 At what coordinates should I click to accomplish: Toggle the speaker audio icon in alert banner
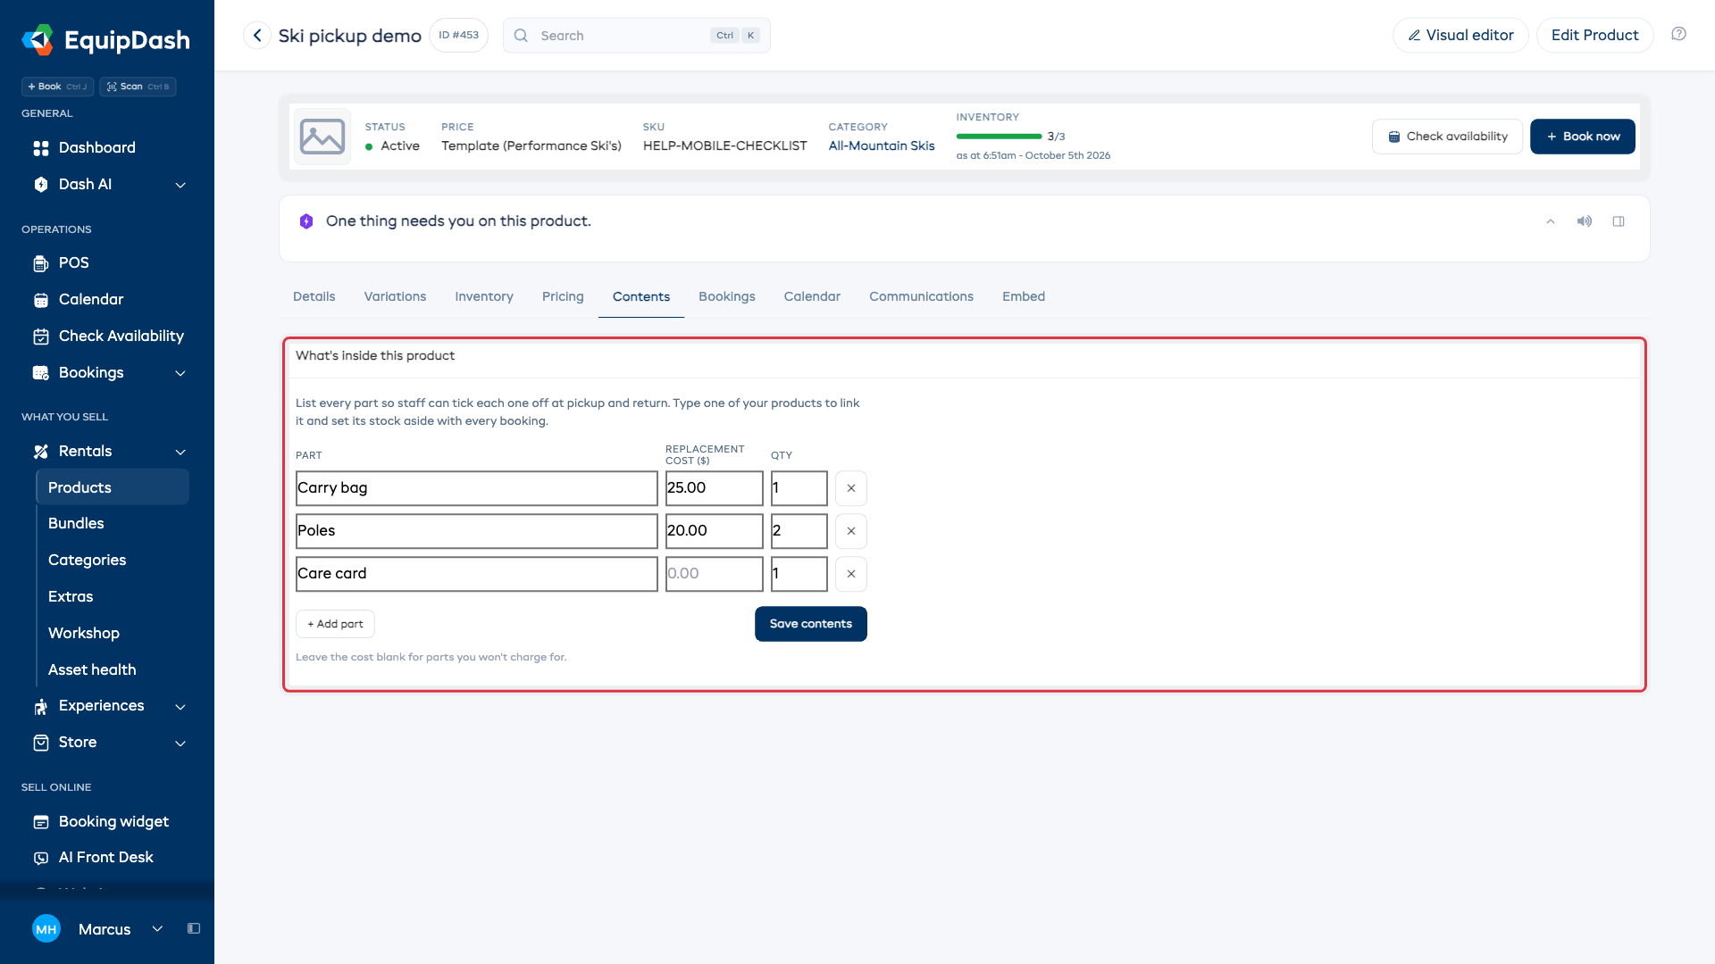(1584, 221)
